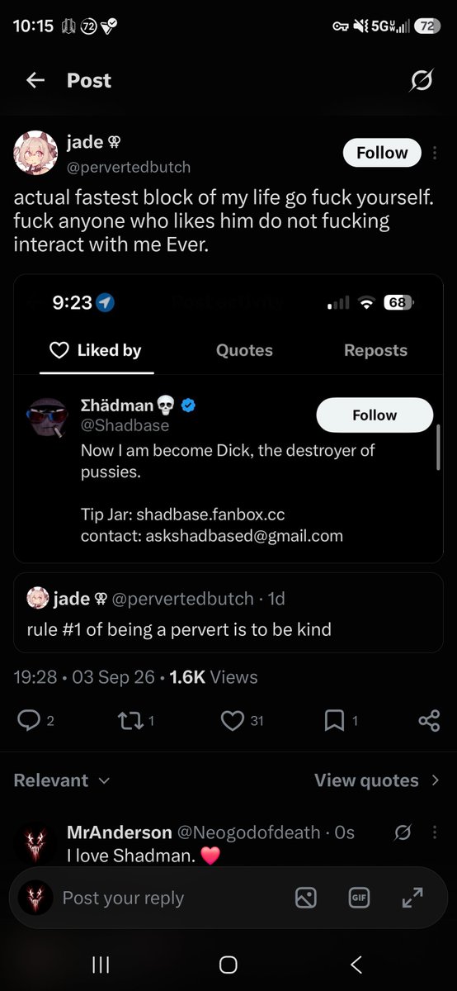The height and width of the screenshot is (991, 457).
Task: Open View quotes chevron link
Action: tap(378, 780)
